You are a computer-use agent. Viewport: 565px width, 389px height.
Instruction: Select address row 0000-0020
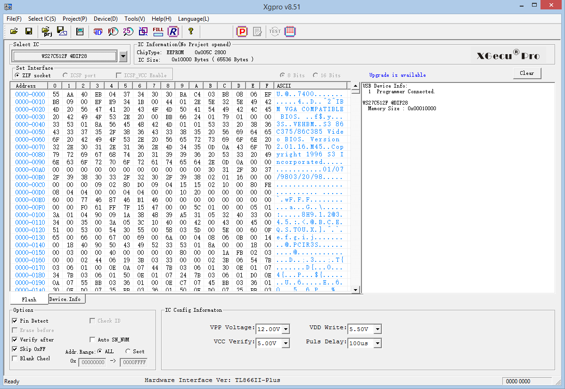[30, 109]
